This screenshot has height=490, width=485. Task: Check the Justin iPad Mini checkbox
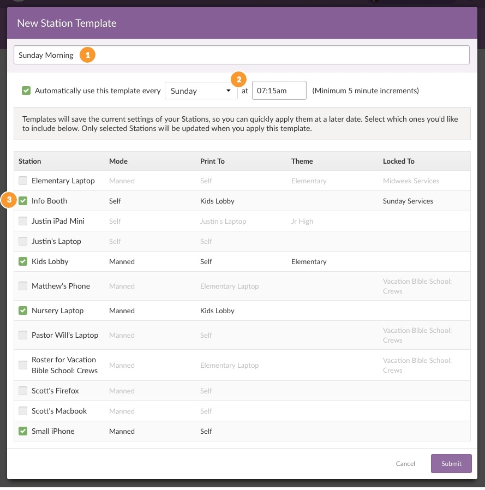(23, 221)
